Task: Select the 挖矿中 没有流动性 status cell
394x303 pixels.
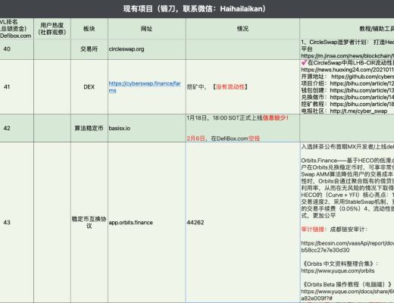Action: point(242,87)
